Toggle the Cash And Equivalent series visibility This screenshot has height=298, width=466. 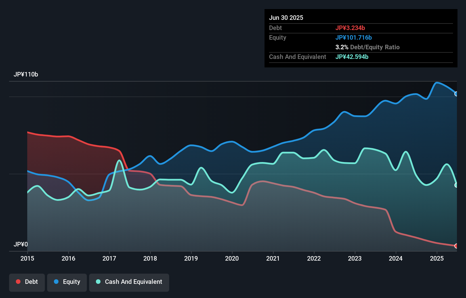tap(129, 282)
